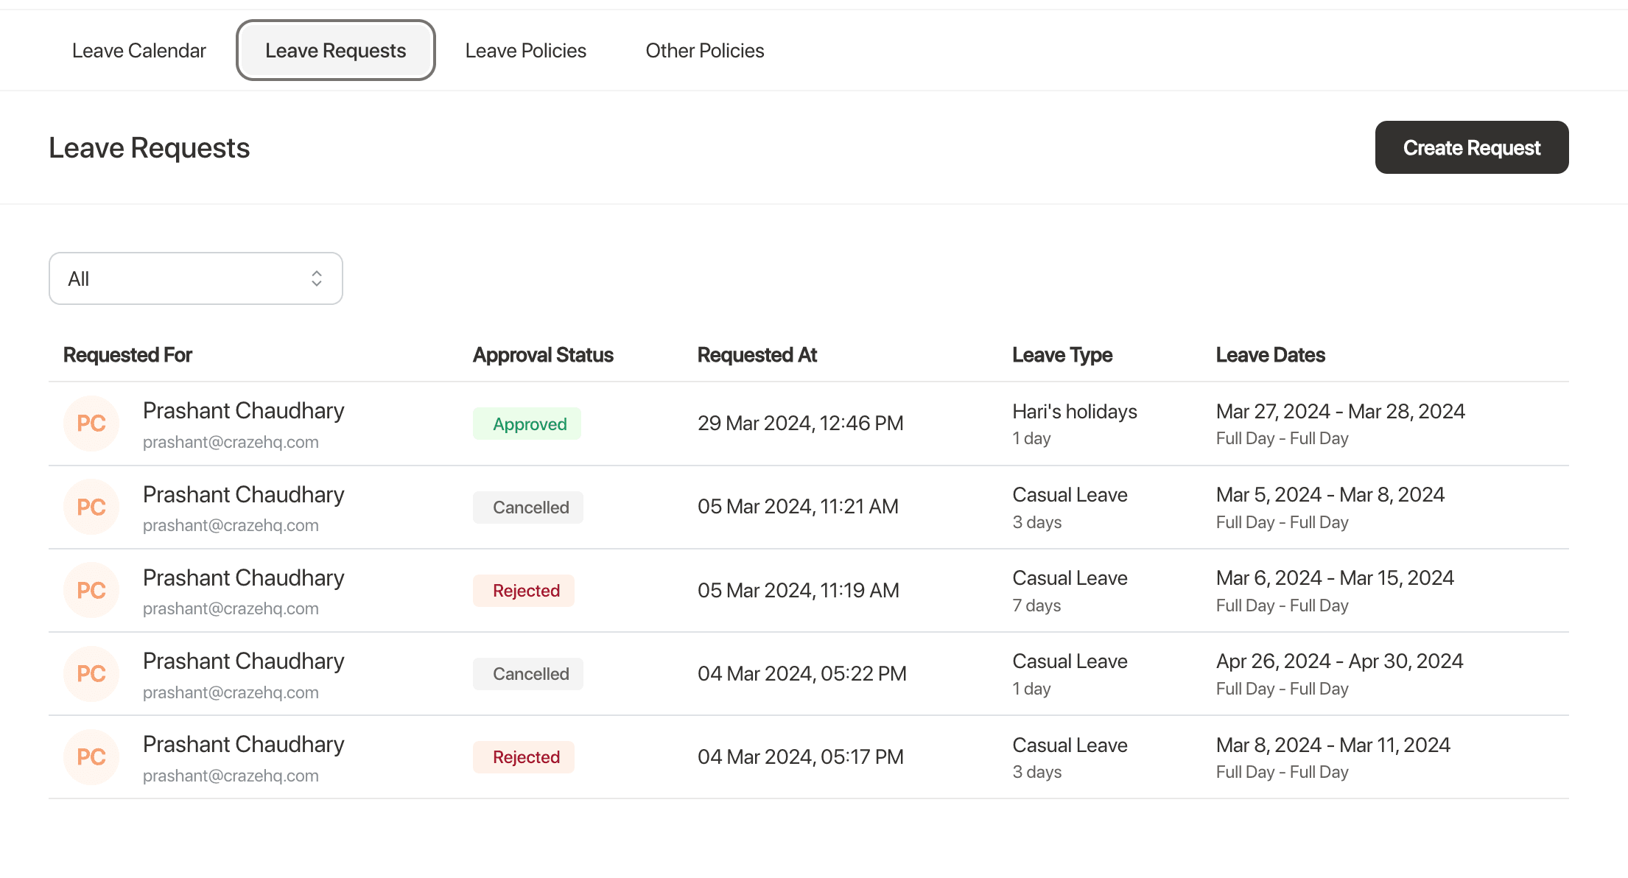Click the avatar beside the Rejected 7-day request
1628x878 pixels.
[x=91, y=590]
